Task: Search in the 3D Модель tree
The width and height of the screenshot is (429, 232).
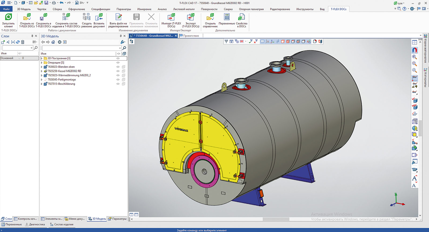Action: pyautogui.click(x=124, y=48)
